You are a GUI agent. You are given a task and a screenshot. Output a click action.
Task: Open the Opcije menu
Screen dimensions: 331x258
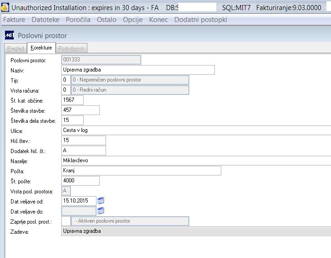tap(133, 20)
